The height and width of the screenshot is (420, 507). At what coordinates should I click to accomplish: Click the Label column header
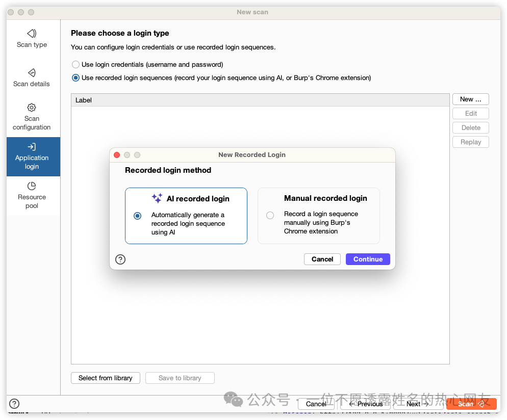[x=260, y=100]
